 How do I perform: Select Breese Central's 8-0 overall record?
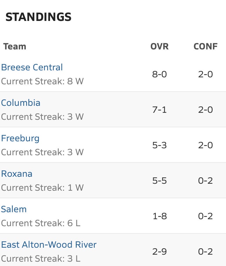159,74
